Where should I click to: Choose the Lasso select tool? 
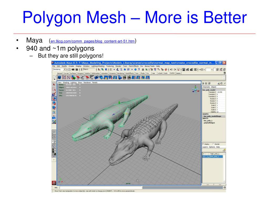click(54, 89)
